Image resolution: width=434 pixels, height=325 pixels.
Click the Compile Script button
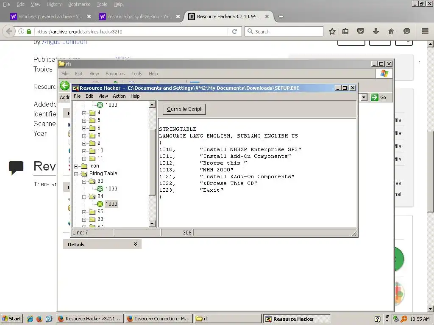[184, 109]
